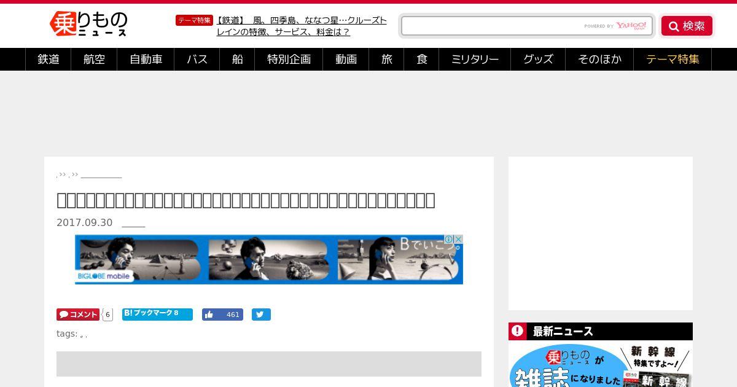The height and width of the screenshot is (387, 737).
Task: Click the breadcrumb link above article title
Action: tap(101, 175)
